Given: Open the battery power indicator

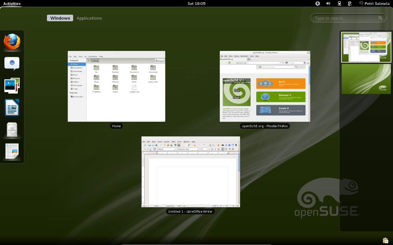Looking at the screenshot, I should pyautogui.click(x=350, y=4).
